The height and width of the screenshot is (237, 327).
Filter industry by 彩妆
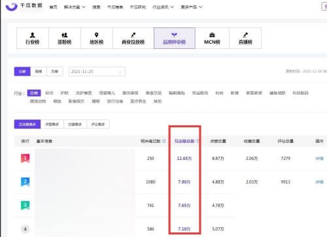[x=49, y=93]
